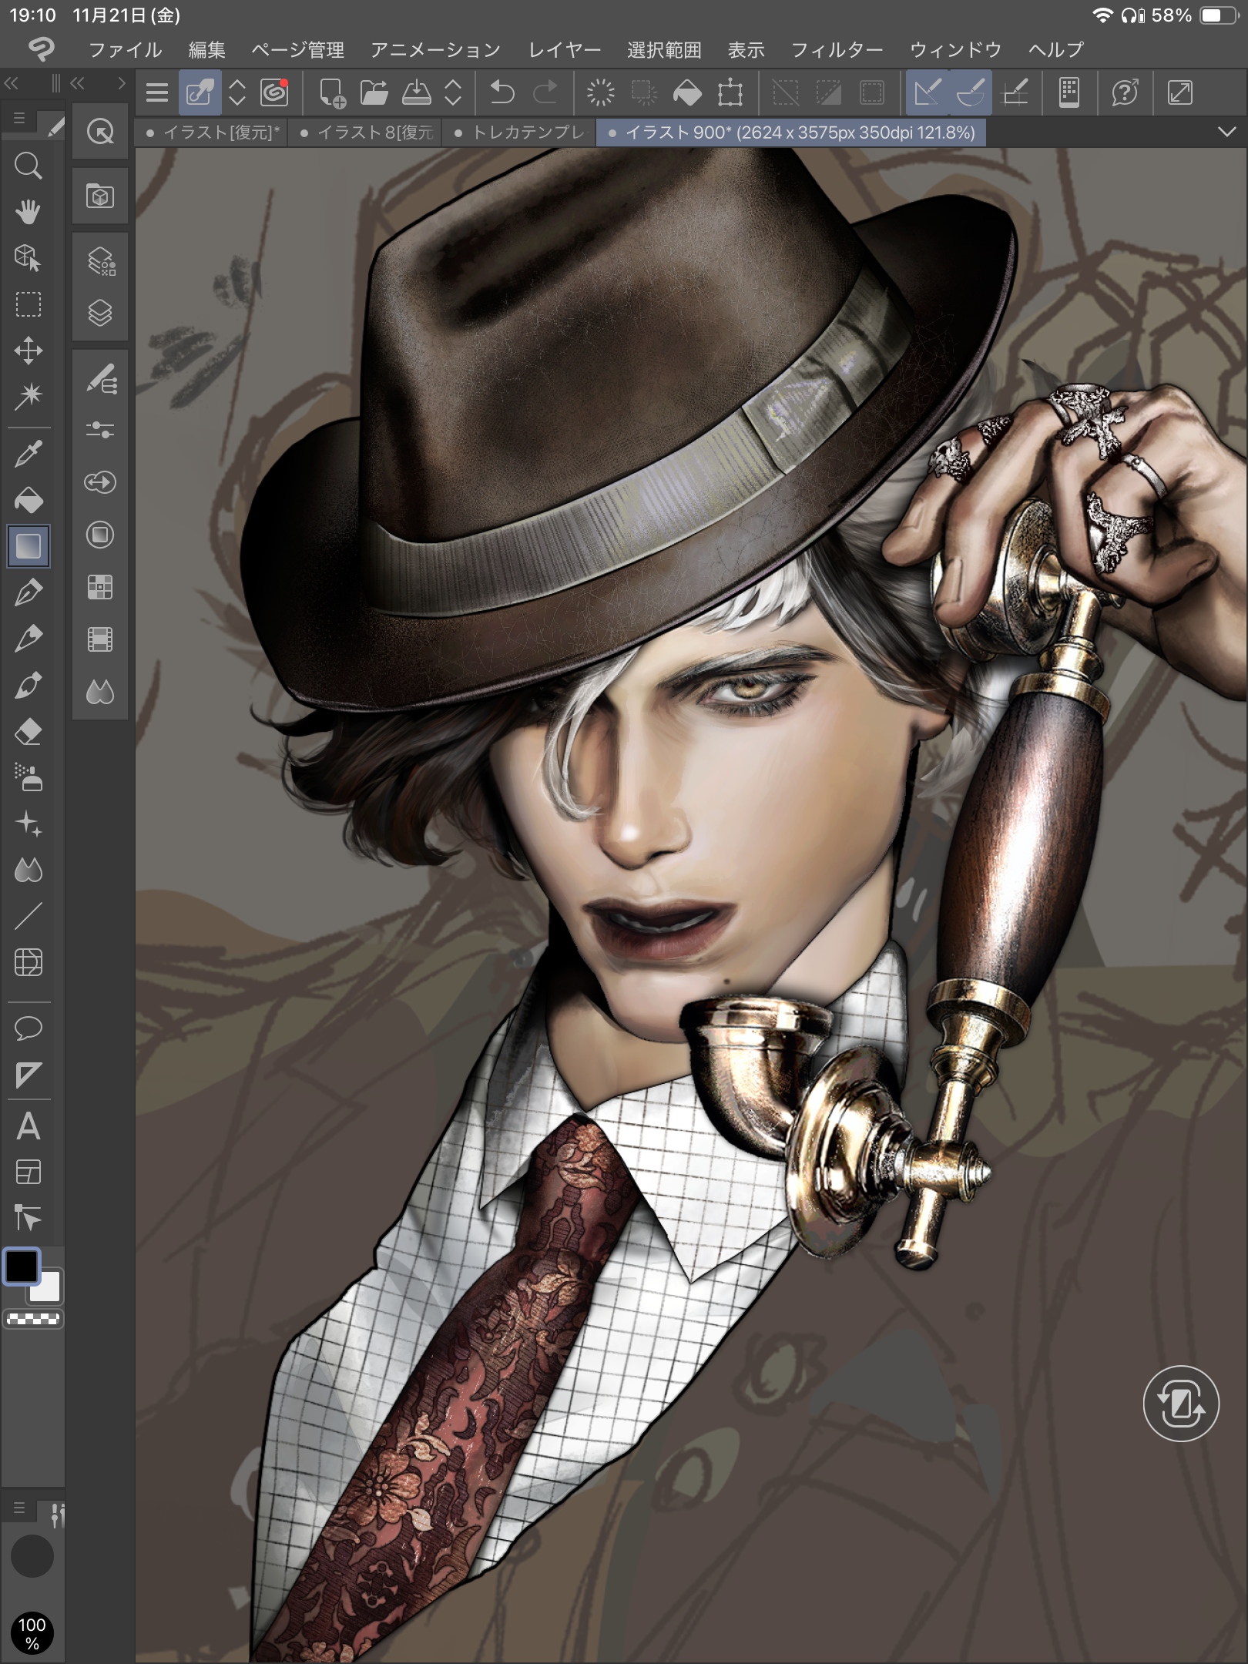This screenshot has width=1248, height=1664.
Task: Select the Zoom magnifier tool
Action: [x=29, y=166]
